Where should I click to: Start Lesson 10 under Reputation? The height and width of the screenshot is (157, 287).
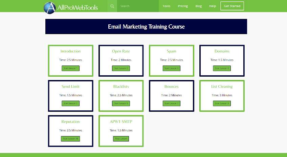(x=70, y=139)
